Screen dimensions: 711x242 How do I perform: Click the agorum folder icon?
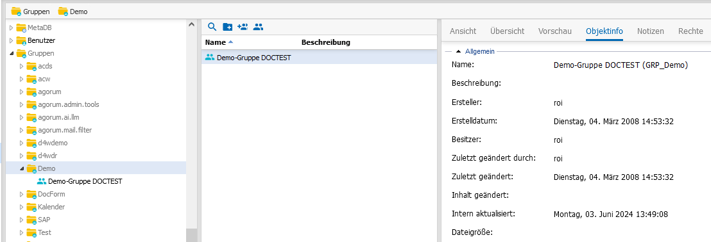(x=31, y=92)
